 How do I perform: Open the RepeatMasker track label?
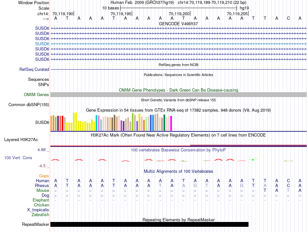click(36, 224)
